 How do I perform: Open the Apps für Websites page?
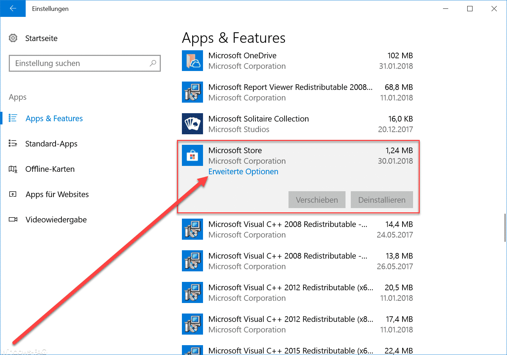pyautogui.click(x=57, y=194)
